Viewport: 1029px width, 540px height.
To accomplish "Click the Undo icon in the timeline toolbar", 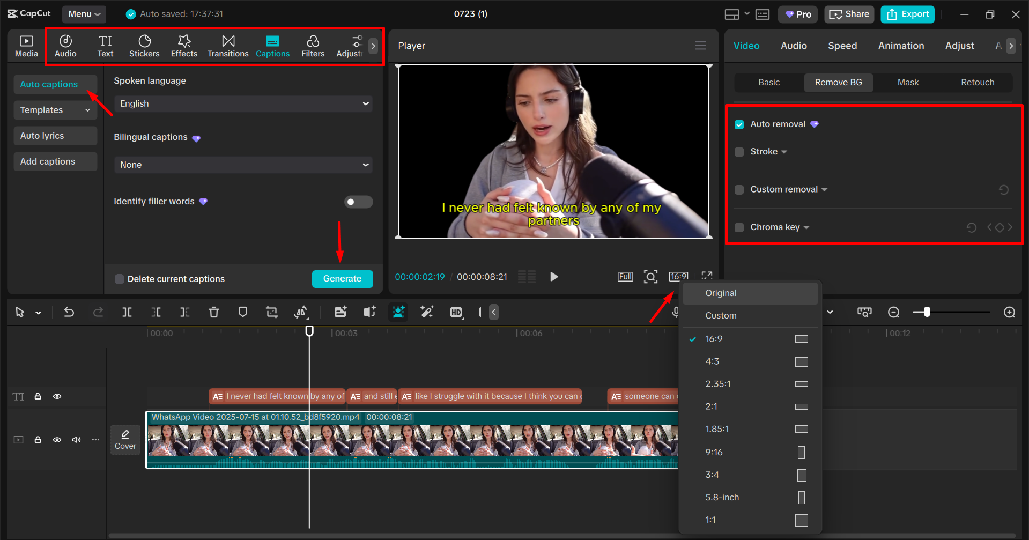I will [x=69, y=312].
